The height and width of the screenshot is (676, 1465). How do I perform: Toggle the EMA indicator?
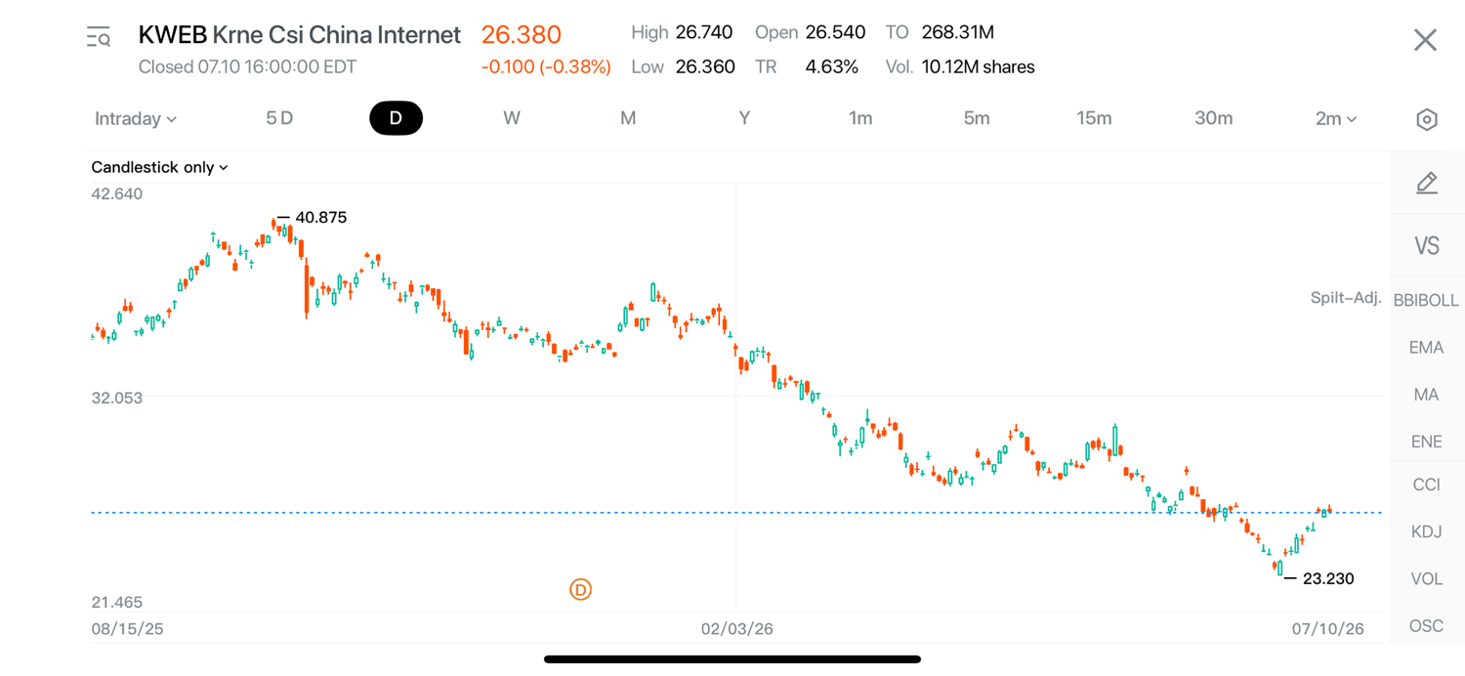1426,348
